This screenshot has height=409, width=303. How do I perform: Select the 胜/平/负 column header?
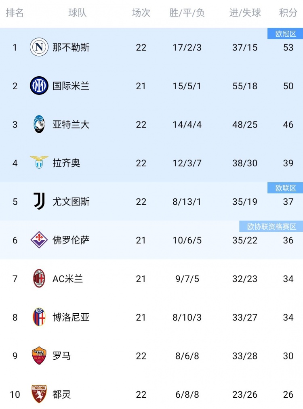tap(187, 13)
